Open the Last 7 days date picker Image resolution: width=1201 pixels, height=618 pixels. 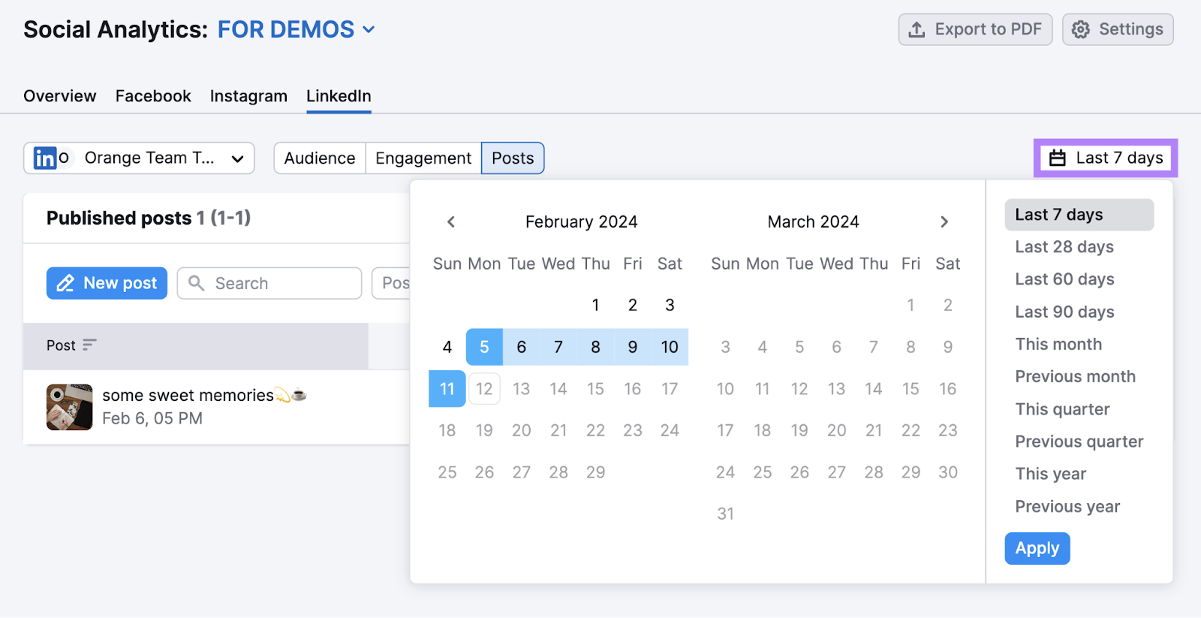(x=1106, y=158)
